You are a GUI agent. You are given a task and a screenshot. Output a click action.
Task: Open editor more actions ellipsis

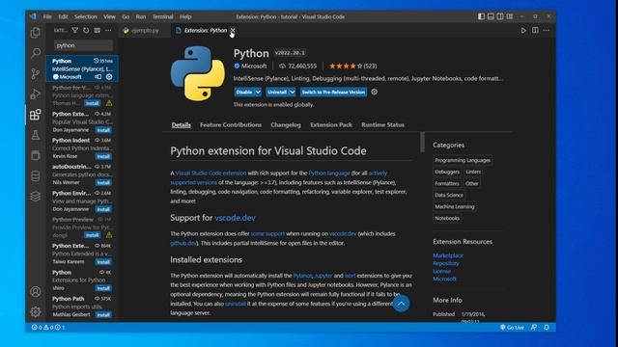pos(546,30)
